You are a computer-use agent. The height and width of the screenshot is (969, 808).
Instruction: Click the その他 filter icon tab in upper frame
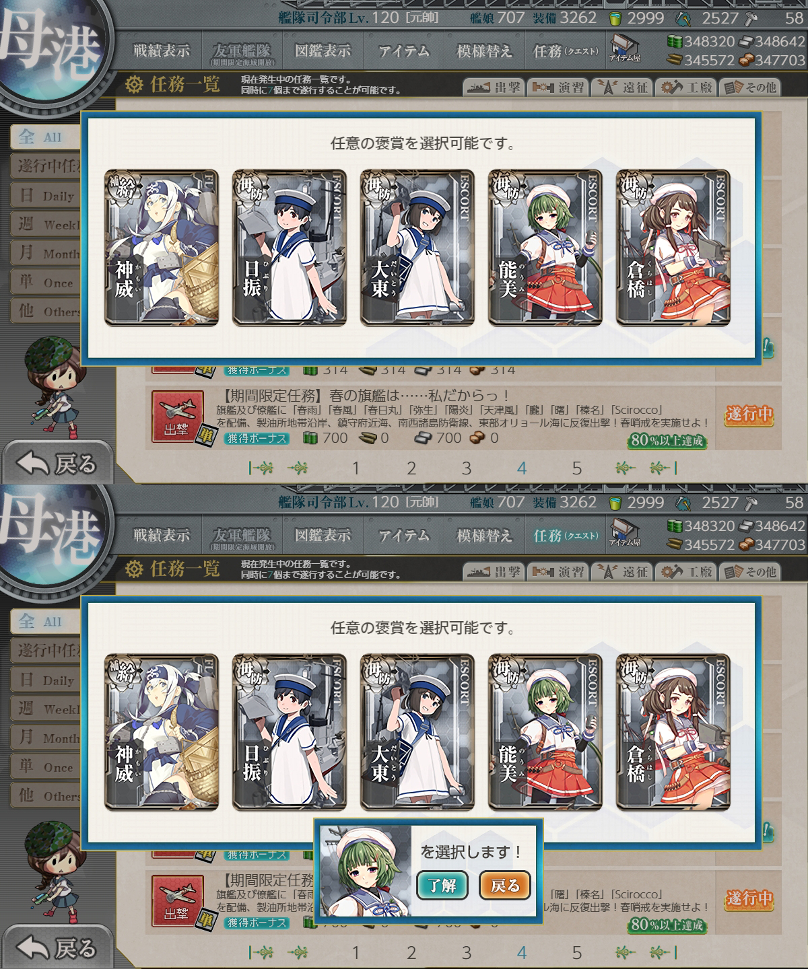point(750,87)
